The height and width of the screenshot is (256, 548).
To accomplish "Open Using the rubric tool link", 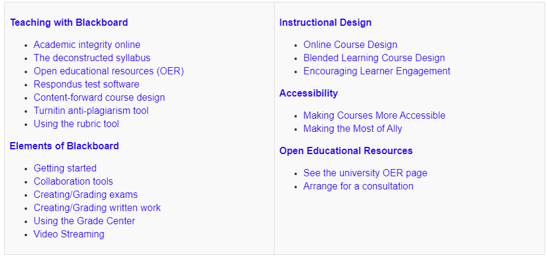I will click(x=76, y=124).
